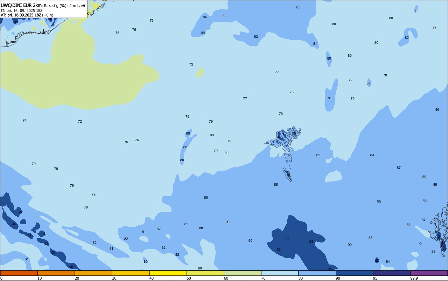
Task: Click the 0–10 dark orange legend swatch
Action: [19, 273]
